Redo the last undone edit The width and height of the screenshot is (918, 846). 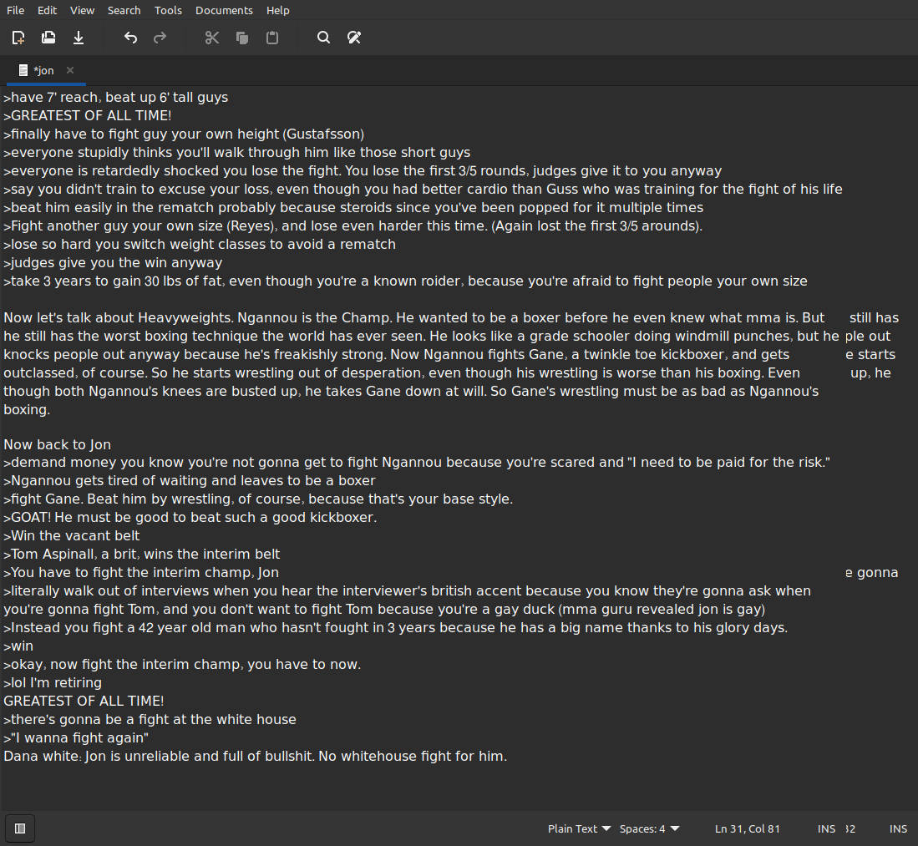(160, 38)
